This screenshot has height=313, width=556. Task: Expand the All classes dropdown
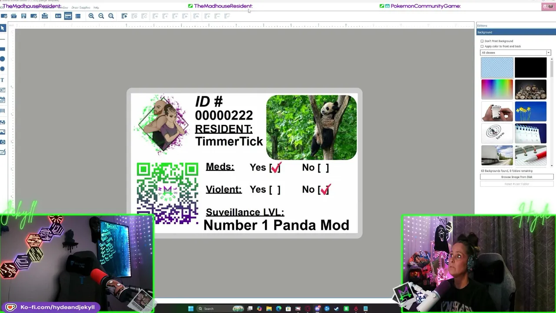tap(515, 53)
